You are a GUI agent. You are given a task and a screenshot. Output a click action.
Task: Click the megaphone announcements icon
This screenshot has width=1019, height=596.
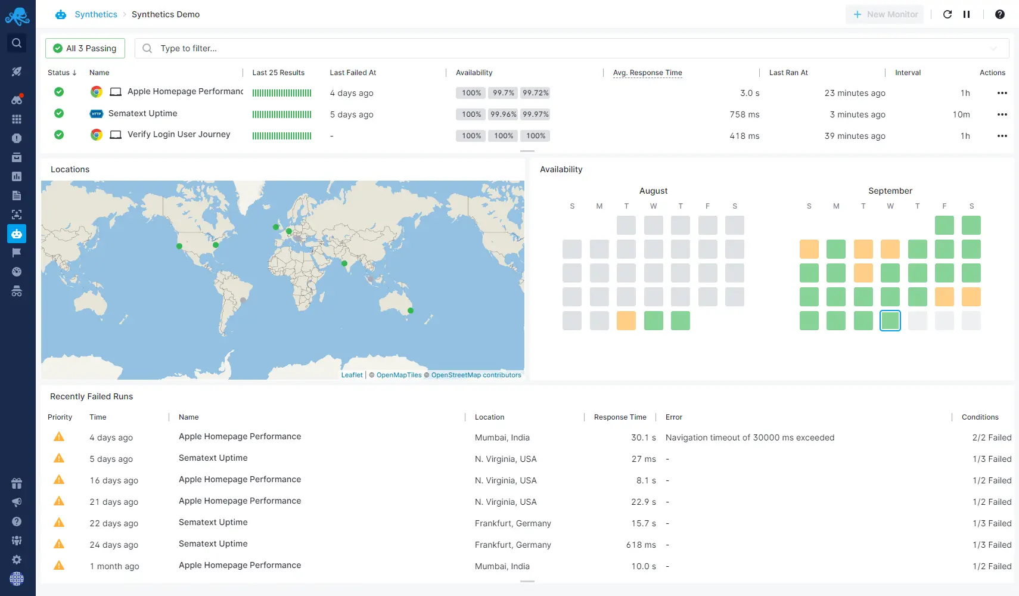17,502
